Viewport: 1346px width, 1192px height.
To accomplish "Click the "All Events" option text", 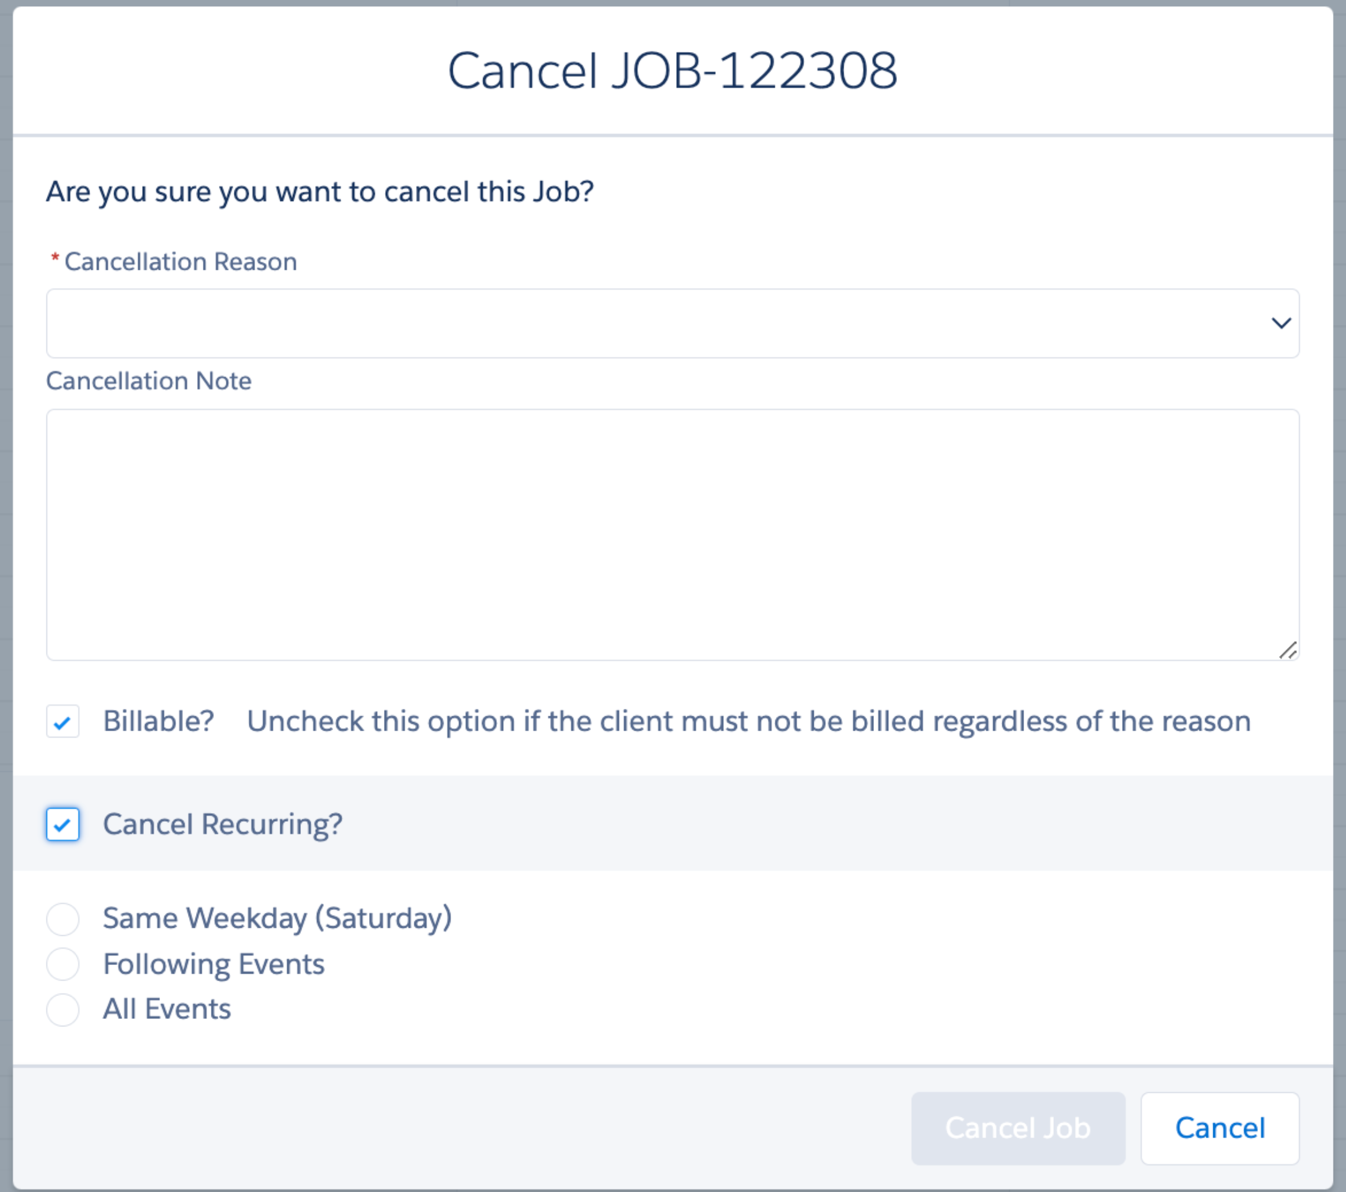I will [x=167, y=1010].
